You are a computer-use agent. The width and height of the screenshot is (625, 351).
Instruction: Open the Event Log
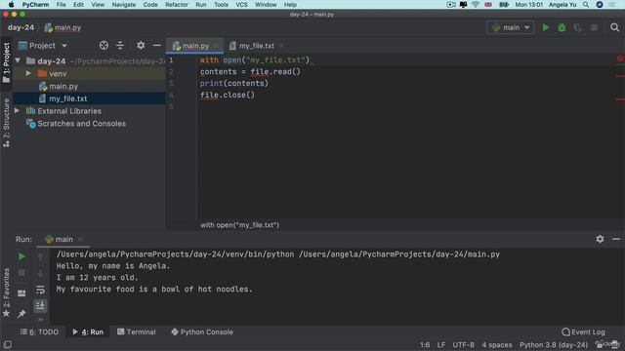click(583, 331)
